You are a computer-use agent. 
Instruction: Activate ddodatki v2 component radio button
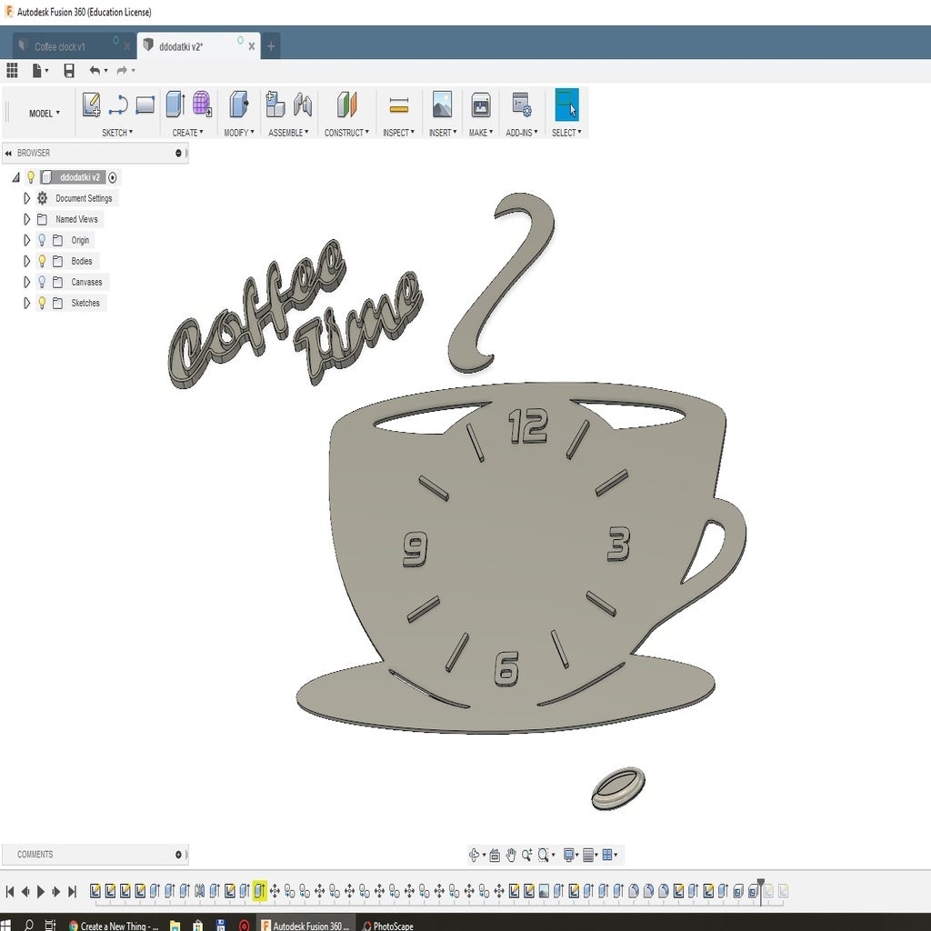click(112, 177)
